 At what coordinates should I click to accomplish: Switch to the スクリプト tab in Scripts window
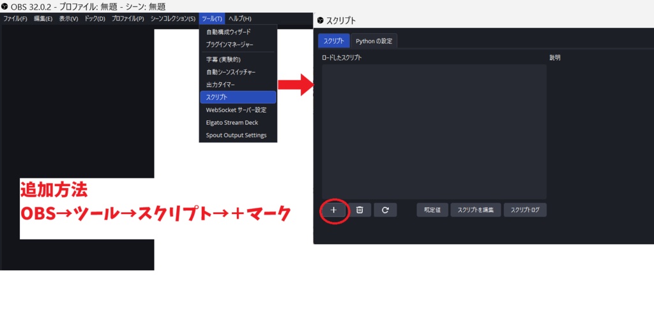click(x=333, y=41)
